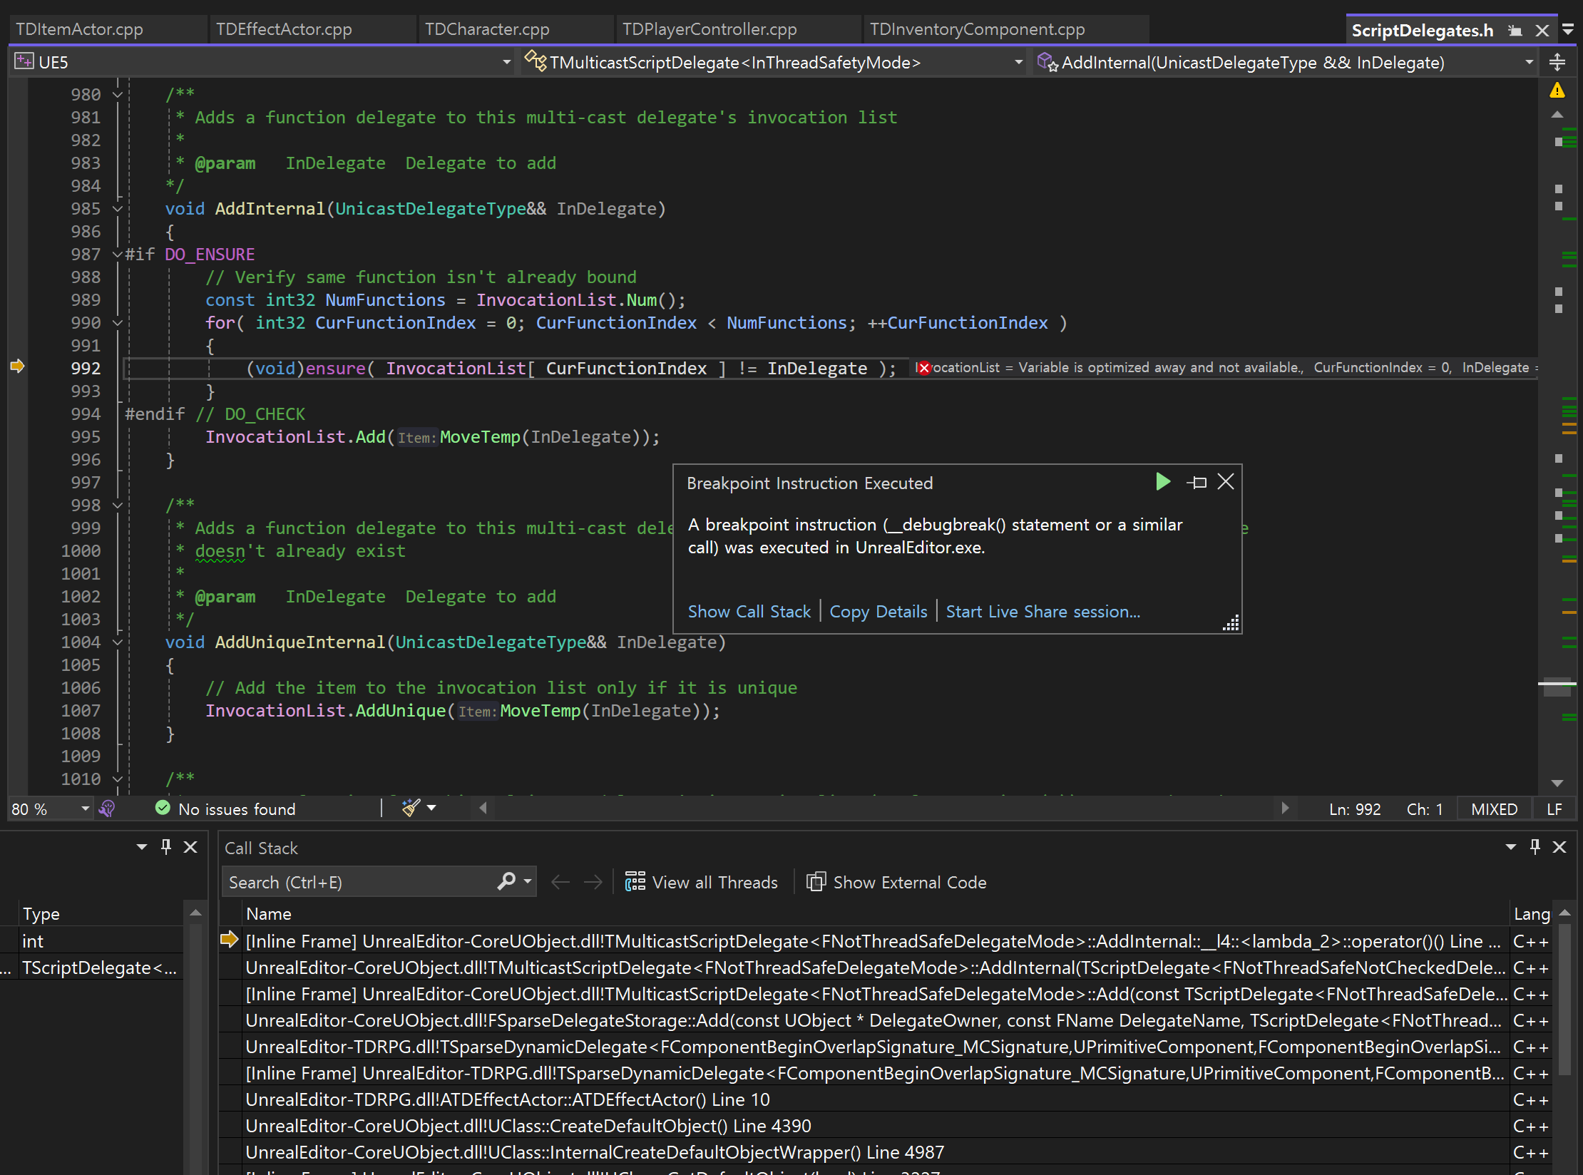The height and width of the screenshot is (1175, 1583).
Task: Switch to the TDCharacter.cpp tab
Action: pyautogui.click(x=487, y=29)
